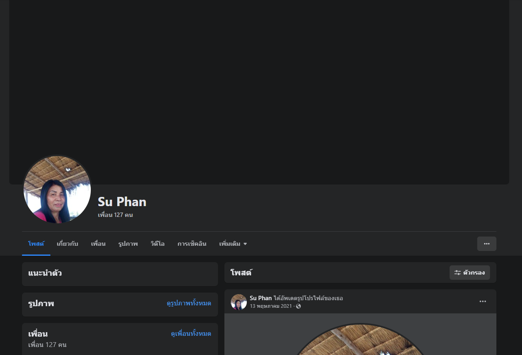This screenshot has height=355, width=522.
Task: Click the ได้อัพเดตรูปโปรไฟล์ของเธอ post text
Action: click(308, 298)
